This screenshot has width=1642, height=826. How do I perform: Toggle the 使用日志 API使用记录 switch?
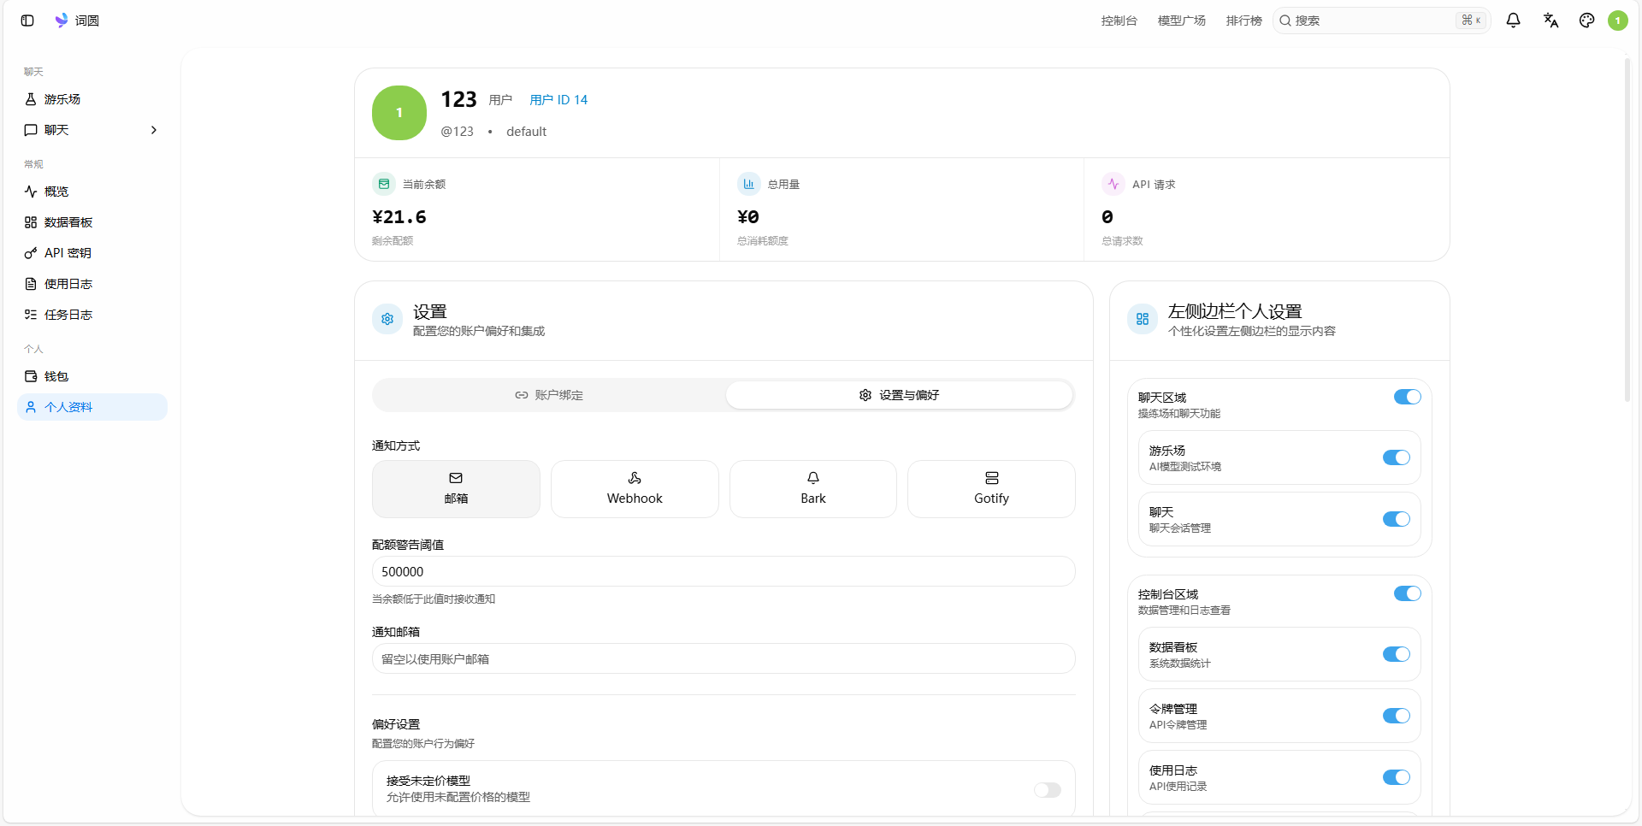[1397, 777]
